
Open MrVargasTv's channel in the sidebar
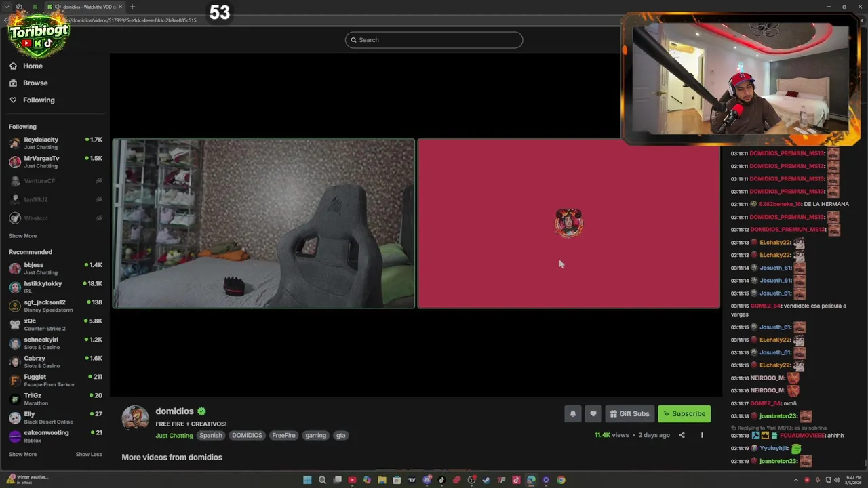click(x=55, y=161)
